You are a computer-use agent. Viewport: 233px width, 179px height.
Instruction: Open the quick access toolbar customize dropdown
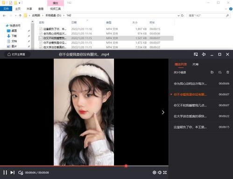coord(20,3)
